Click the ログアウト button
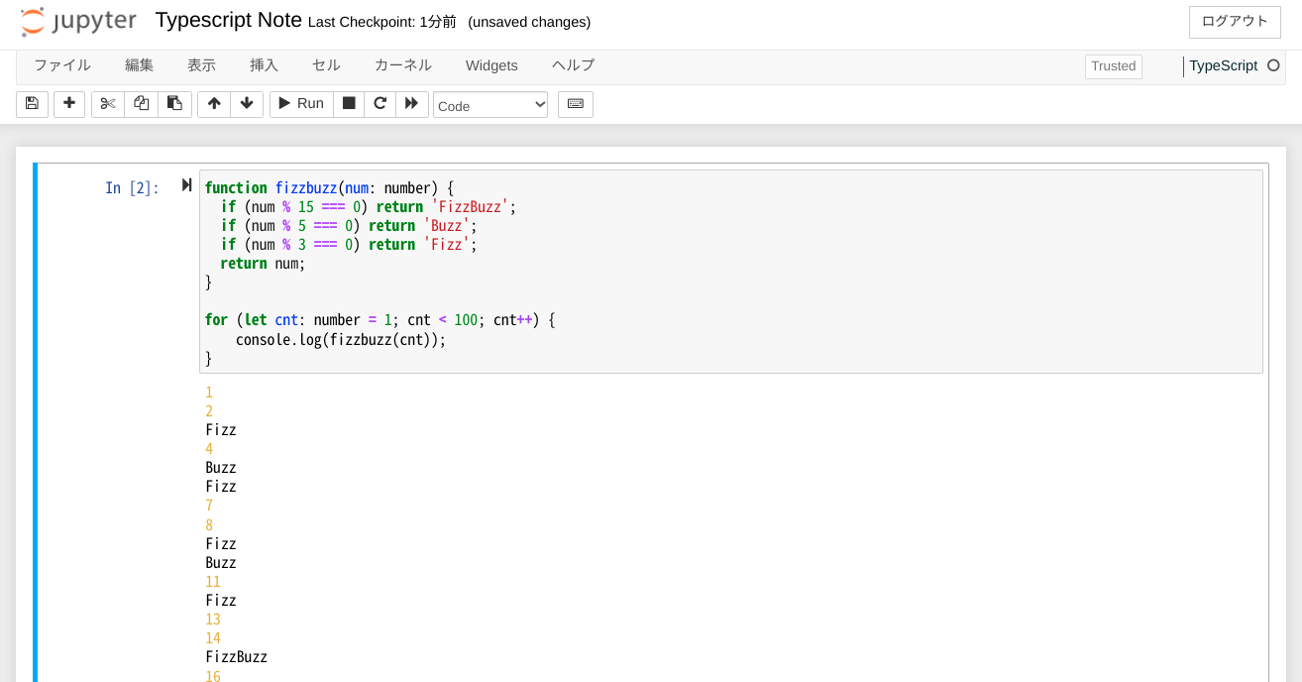 pyautogui.click(x=1234, y=22)
